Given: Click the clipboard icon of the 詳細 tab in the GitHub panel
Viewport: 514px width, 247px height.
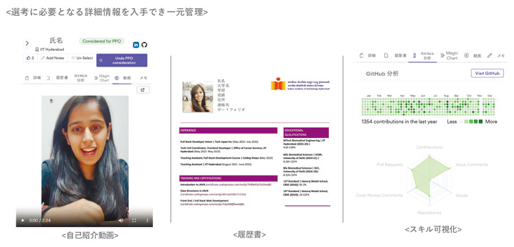Looking at the screenshot, I should point(362,56).
